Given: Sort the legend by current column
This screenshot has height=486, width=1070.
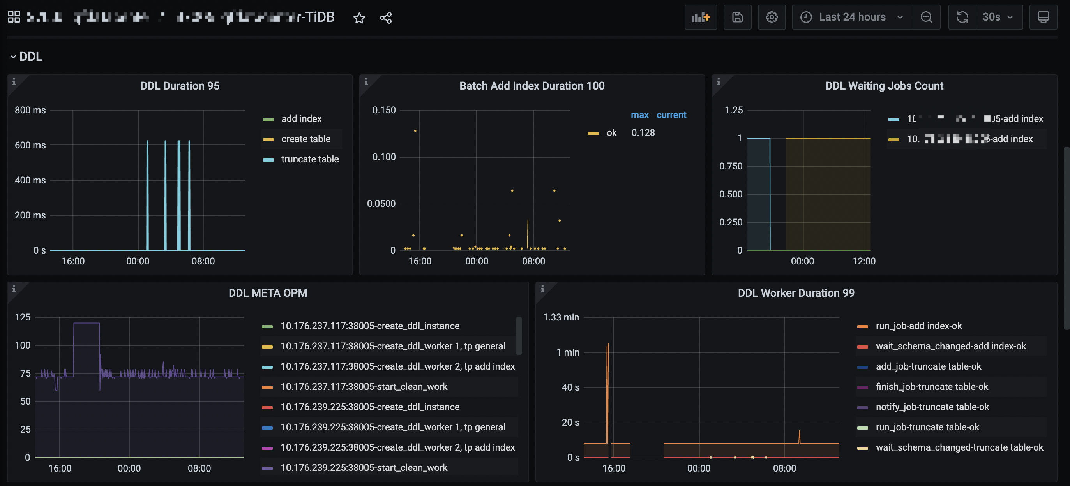Looking at the screenshot, I should coord(671,115).
